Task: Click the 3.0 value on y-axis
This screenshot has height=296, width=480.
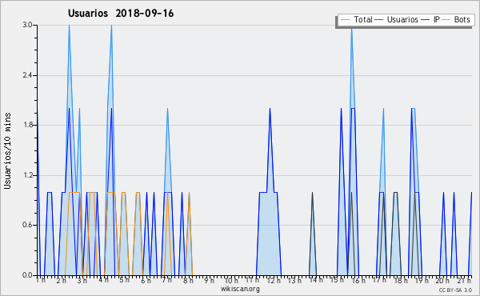Action: point(27,25)
